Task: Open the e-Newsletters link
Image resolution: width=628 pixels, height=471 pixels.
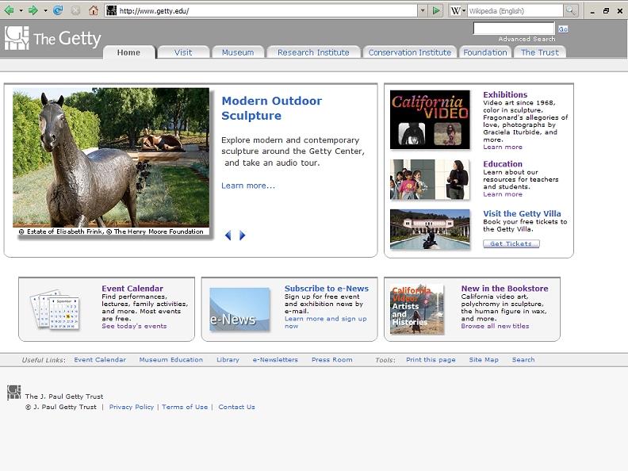Action: coord(275,360)
